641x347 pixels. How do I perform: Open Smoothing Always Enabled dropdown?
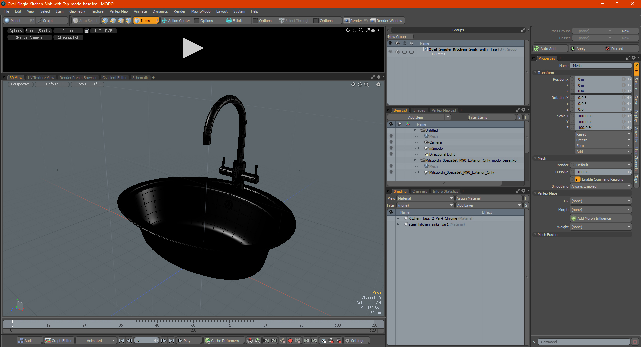pyautogui.click(x=601, y=186)
